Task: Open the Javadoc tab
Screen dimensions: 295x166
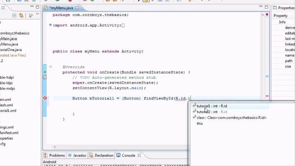Action: tap(77, 155)
